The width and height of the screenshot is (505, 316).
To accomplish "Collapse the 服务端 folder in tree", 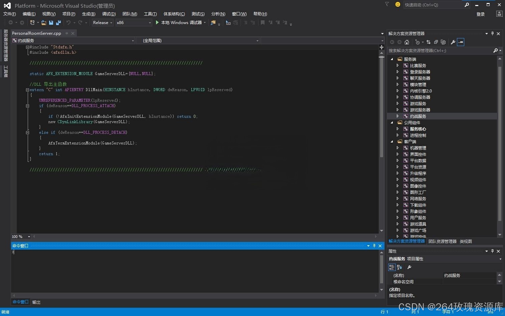I will click(392, 59).
